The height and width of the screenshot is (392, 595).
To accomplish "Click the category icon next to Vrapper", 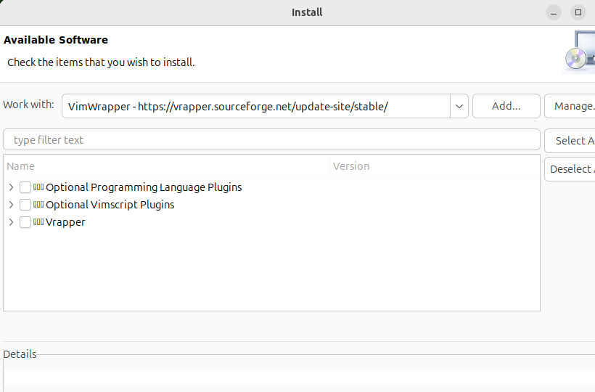I will pyautogui.click(x=38, y=222).
